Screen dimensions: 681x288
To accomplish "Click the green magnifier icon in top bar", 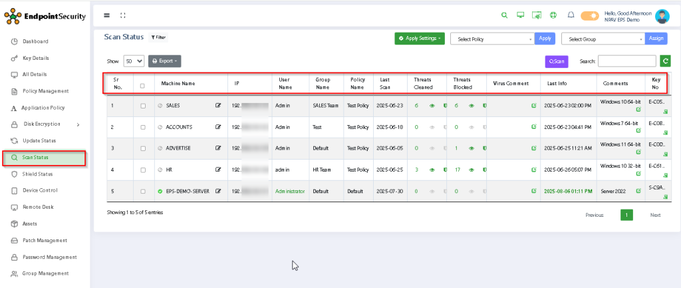I will point(504,15).
